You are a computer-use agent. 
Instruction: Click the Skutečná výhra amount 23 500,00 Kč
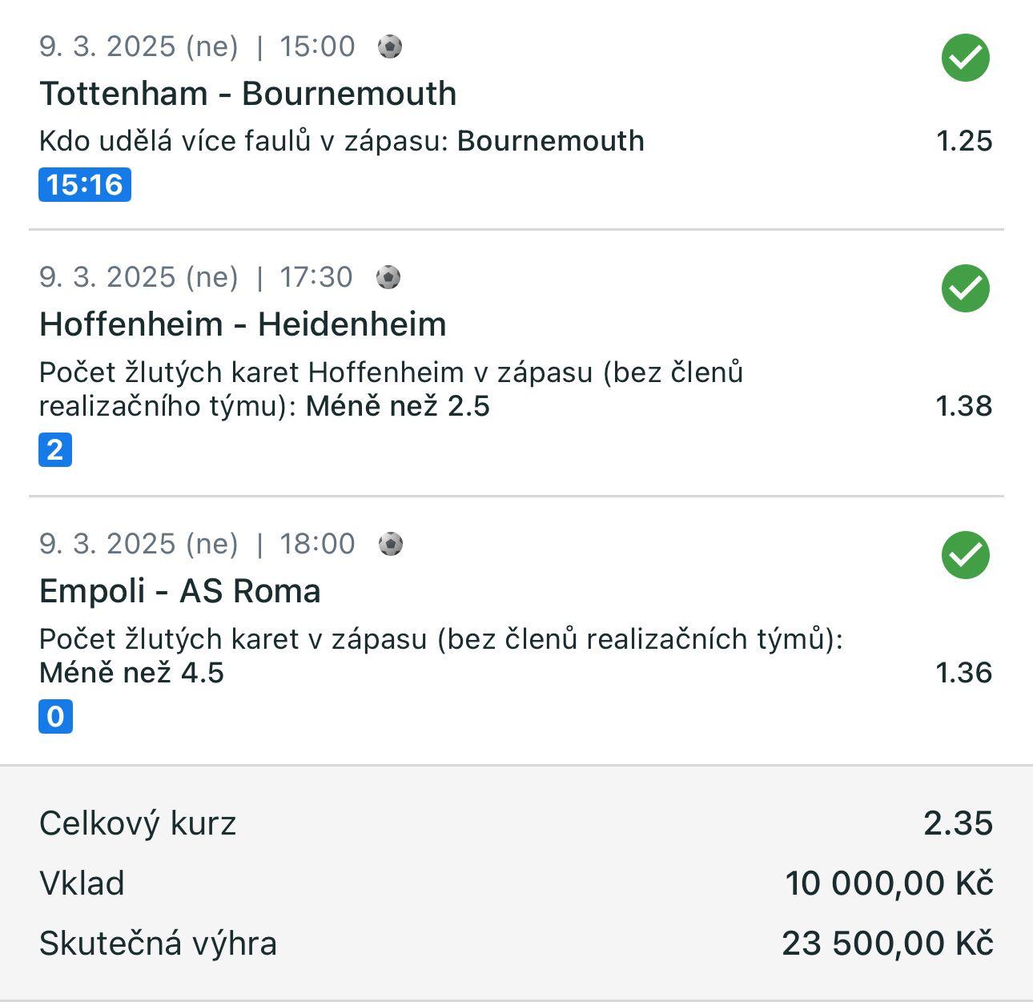[x=887, y=944]
